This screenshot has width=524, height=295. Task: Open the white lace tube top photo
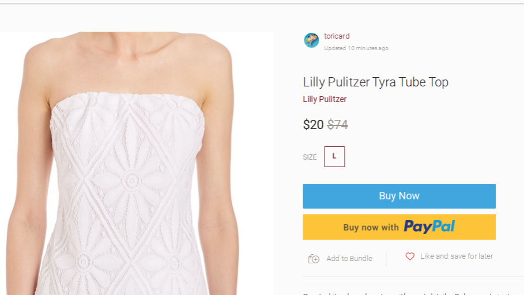(133, 190)
